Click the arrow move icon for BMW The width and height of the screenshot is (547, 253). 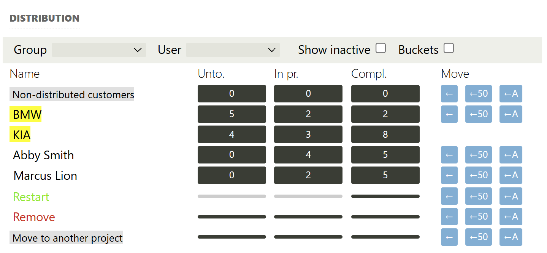[449, 114]
